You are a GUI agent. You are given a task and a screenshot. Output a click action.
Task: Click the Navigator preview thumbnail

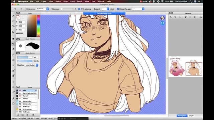[186, 67]
